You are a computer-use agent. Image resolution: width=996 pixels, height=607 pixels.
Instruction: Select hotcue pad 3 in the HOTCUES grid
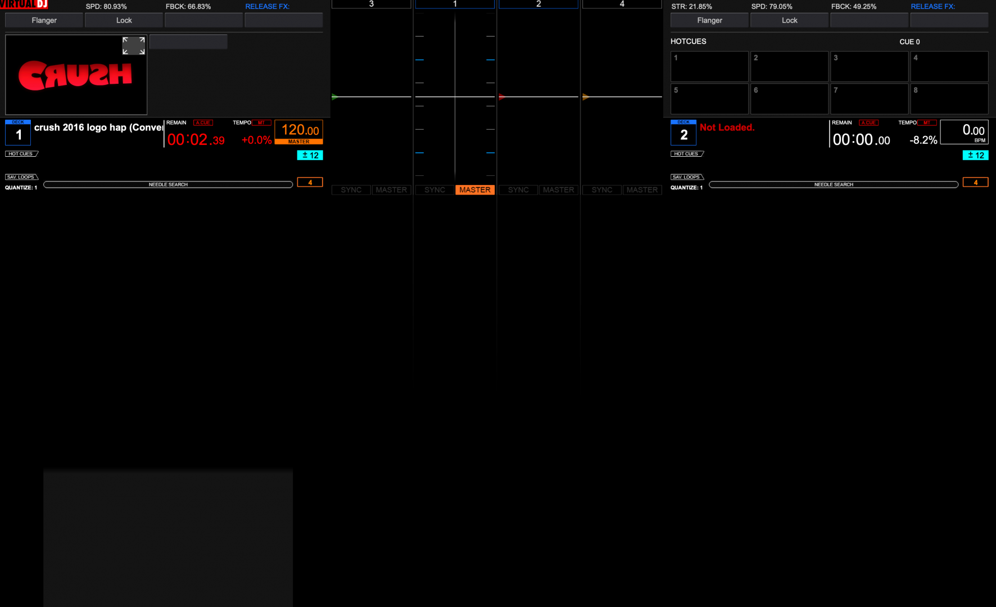pyautogui.click(x=869, y=66)
